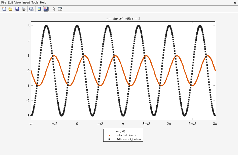Open a file with the folder icon
Image resolution: width=238 pixels, height=155 pixels.
pyautogui.click(x=11, y=9)
